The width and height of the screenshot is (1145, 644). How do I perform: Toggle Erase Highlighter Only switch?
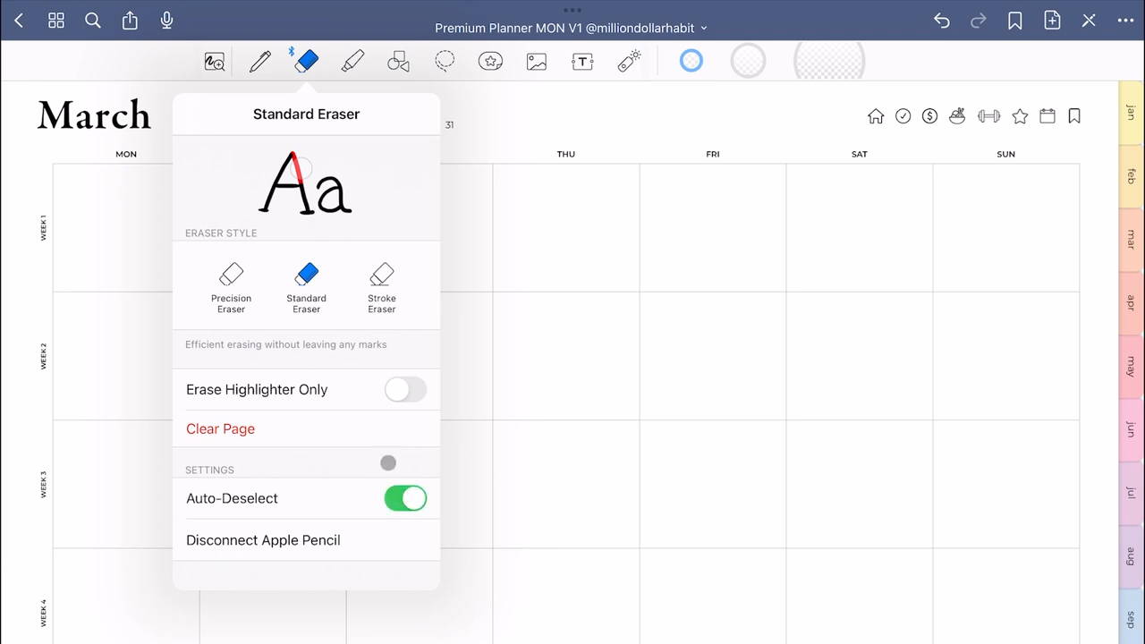pyautogui.click(x=405, y=389)
